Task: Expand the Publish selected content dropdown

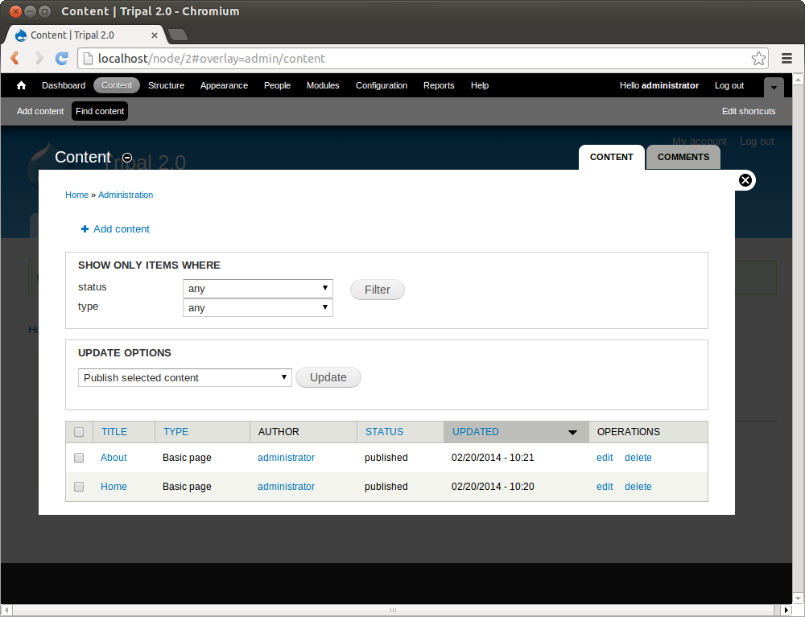Action: pyautogui.click(x=185, y=378)
